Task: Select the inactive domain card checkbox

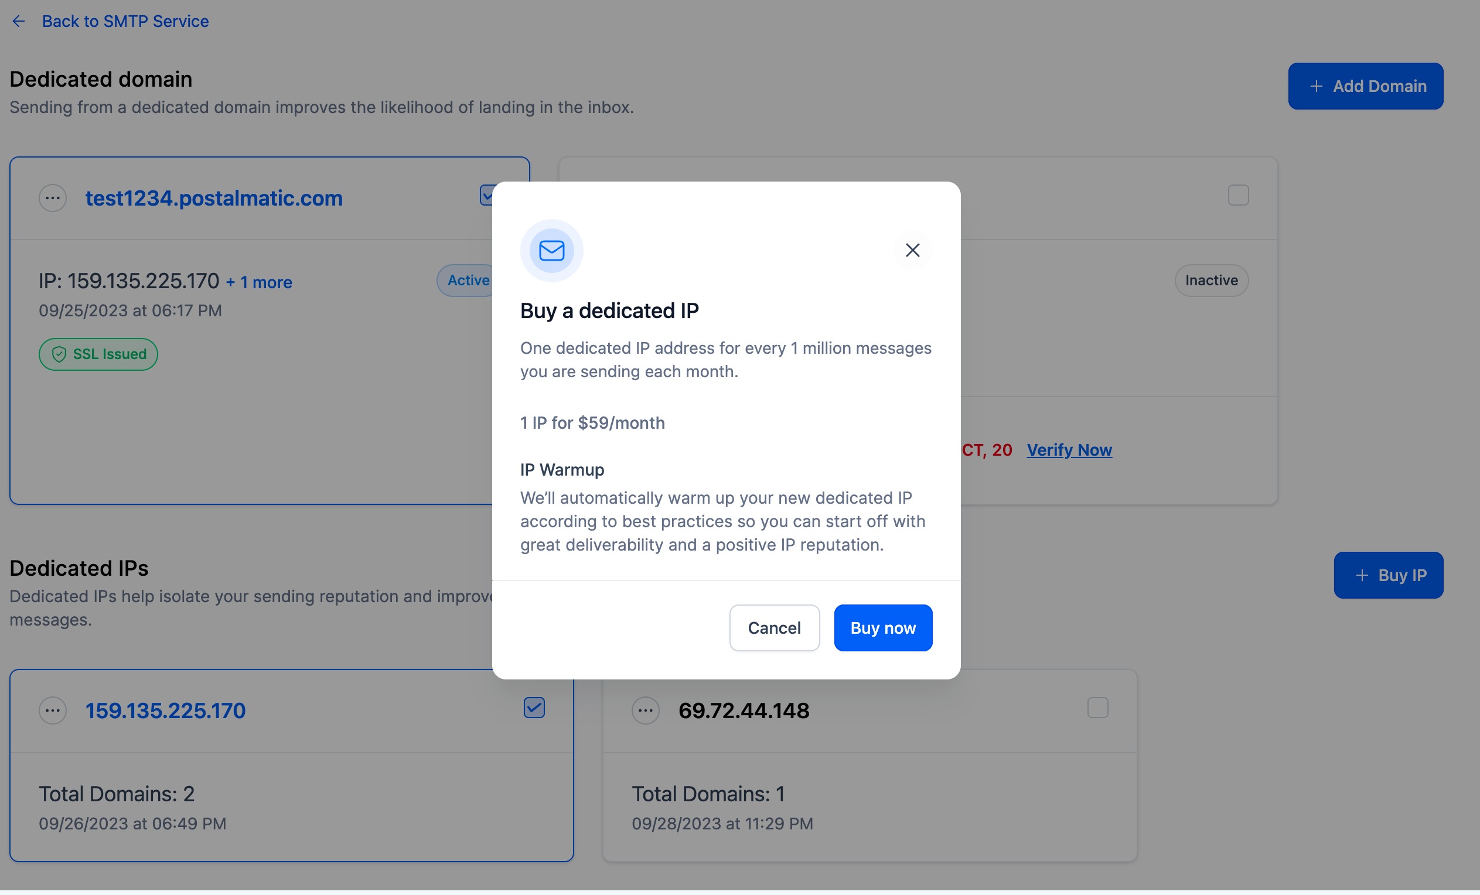Action: point(1238,195)
